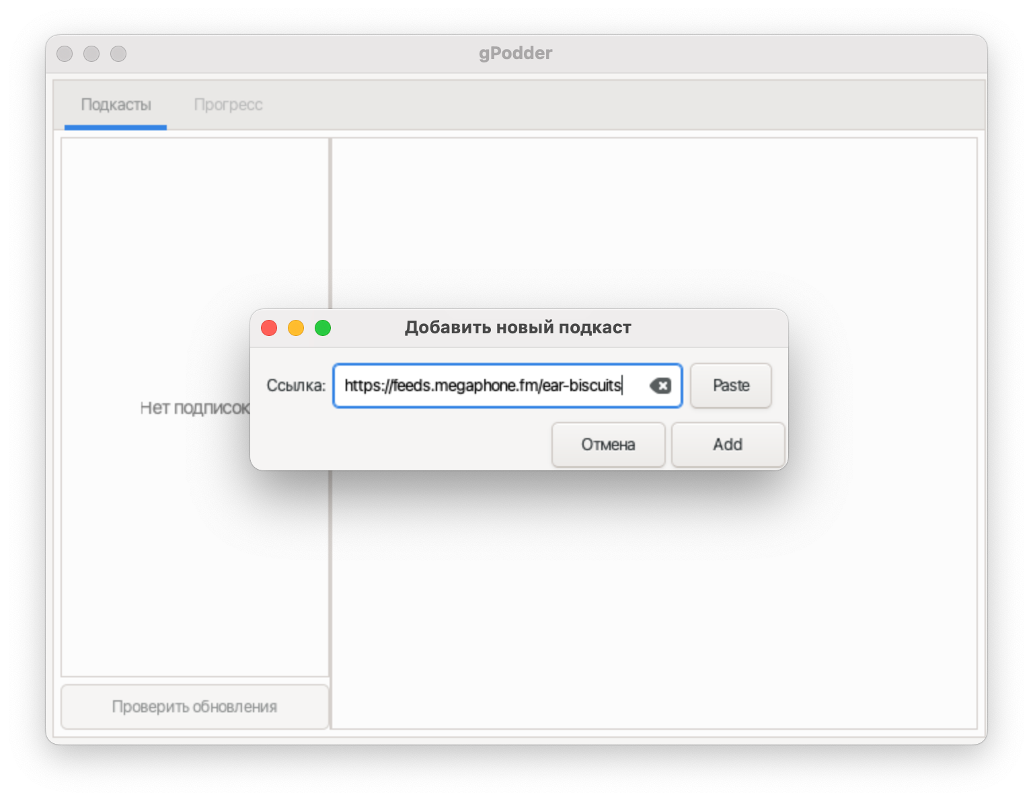The width and height of the screenshot is (1033, 801).
Task: Clear the URL field with the backspace icon
Action: point(660,386)
